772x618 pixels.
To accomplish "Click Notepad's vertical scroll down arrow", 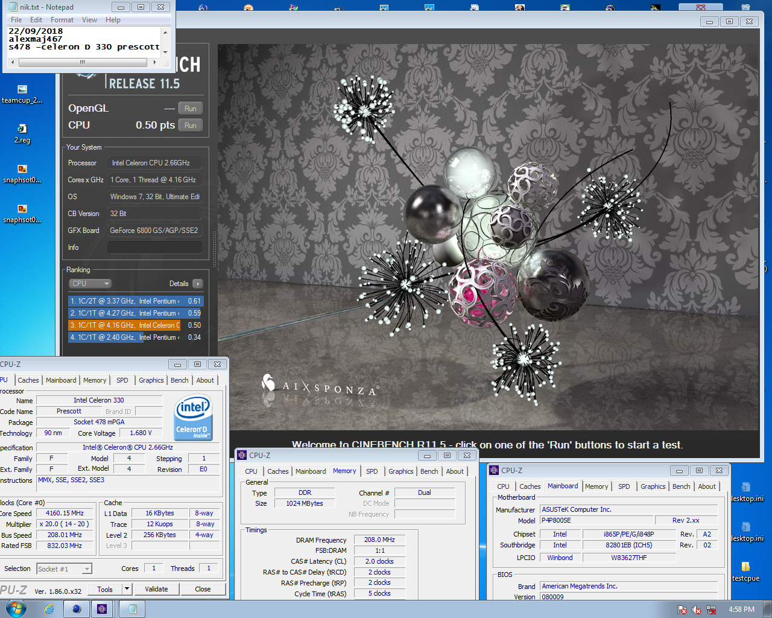I will point(165,52).
